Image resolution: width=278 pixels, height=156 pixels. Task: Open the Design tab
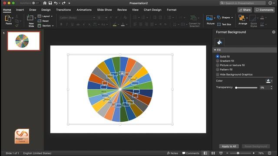(46, 10)
